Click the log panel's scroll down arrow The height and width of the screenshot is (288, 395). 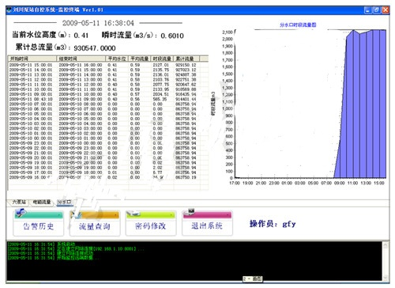pyautogui.click(x=386, y=278)
